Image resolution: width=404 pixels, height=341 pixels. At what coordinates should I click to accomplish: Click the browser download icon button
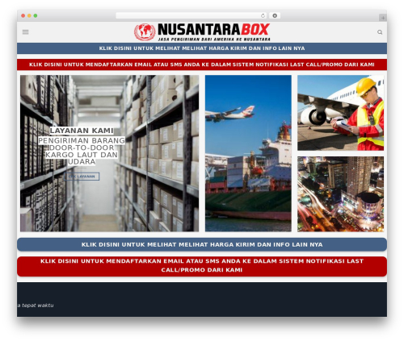(275, 16)
